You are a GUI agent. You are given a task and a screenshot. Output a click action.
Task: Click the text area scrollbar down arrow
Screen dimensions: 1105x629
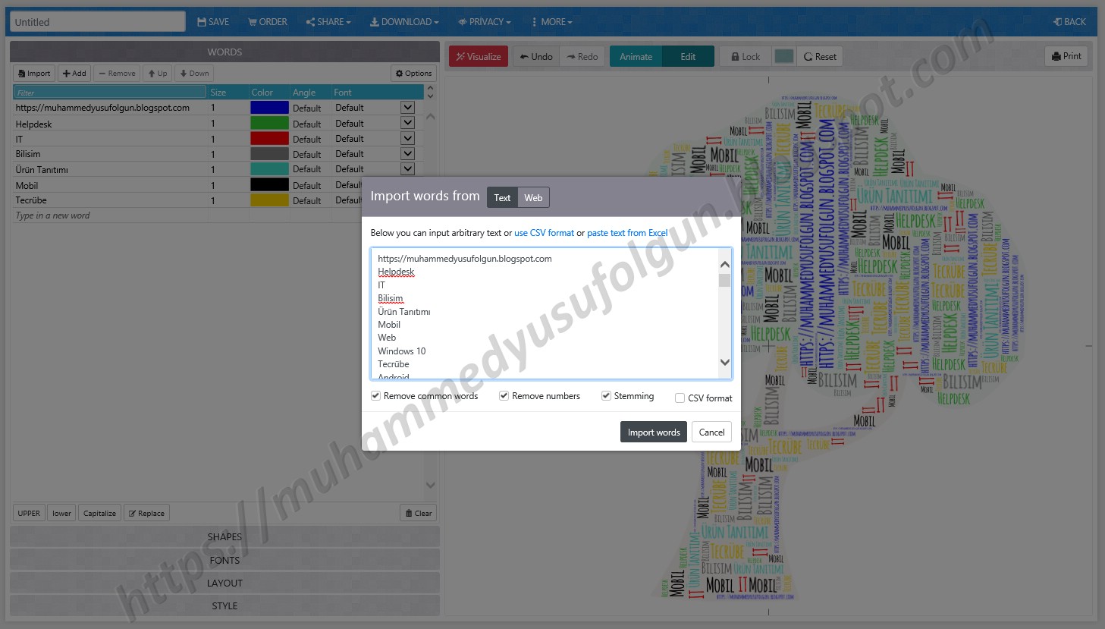coord(724,363)
